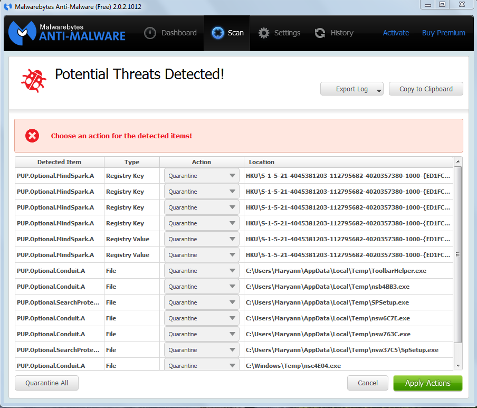Open action dropdown for fourth MindSpark Registry Key row
This screenshot has width=477, height=408.
coord(202,223)
